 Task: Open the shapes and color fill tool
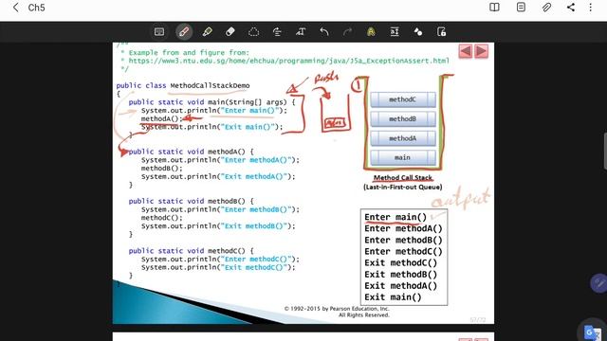[418, 31]
